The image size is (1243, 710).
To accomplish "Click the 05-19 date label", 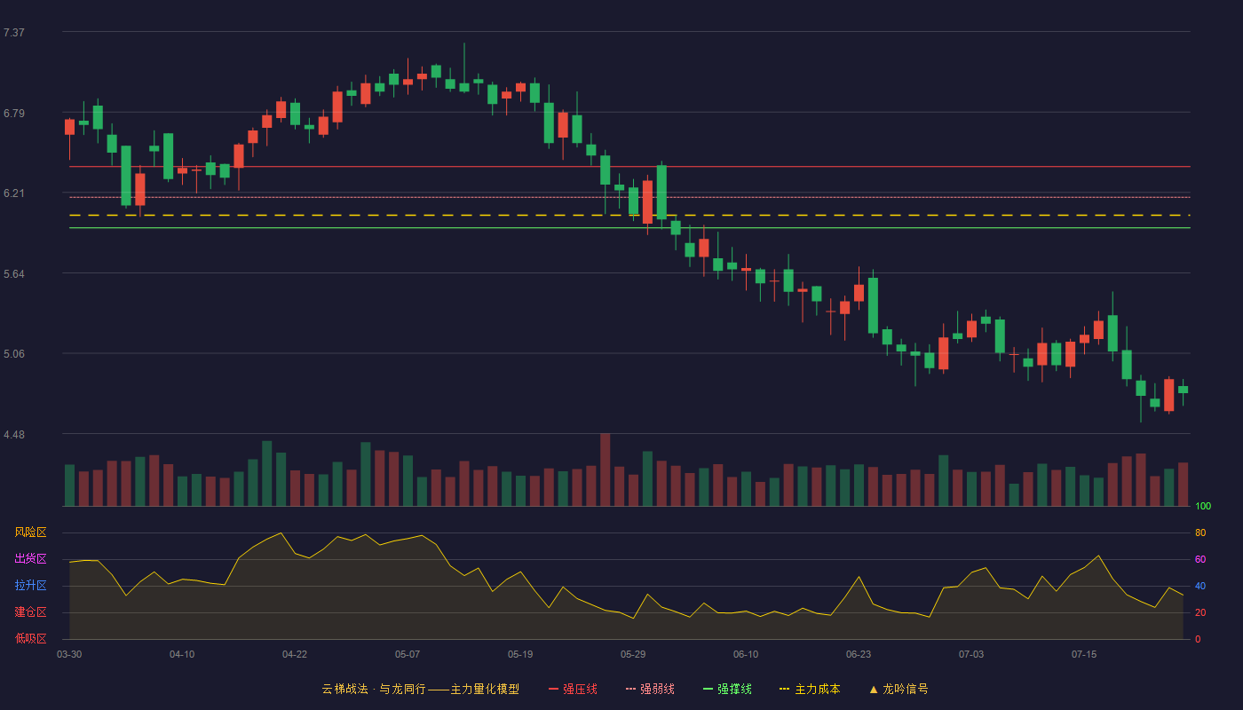I will click(520, 654).
